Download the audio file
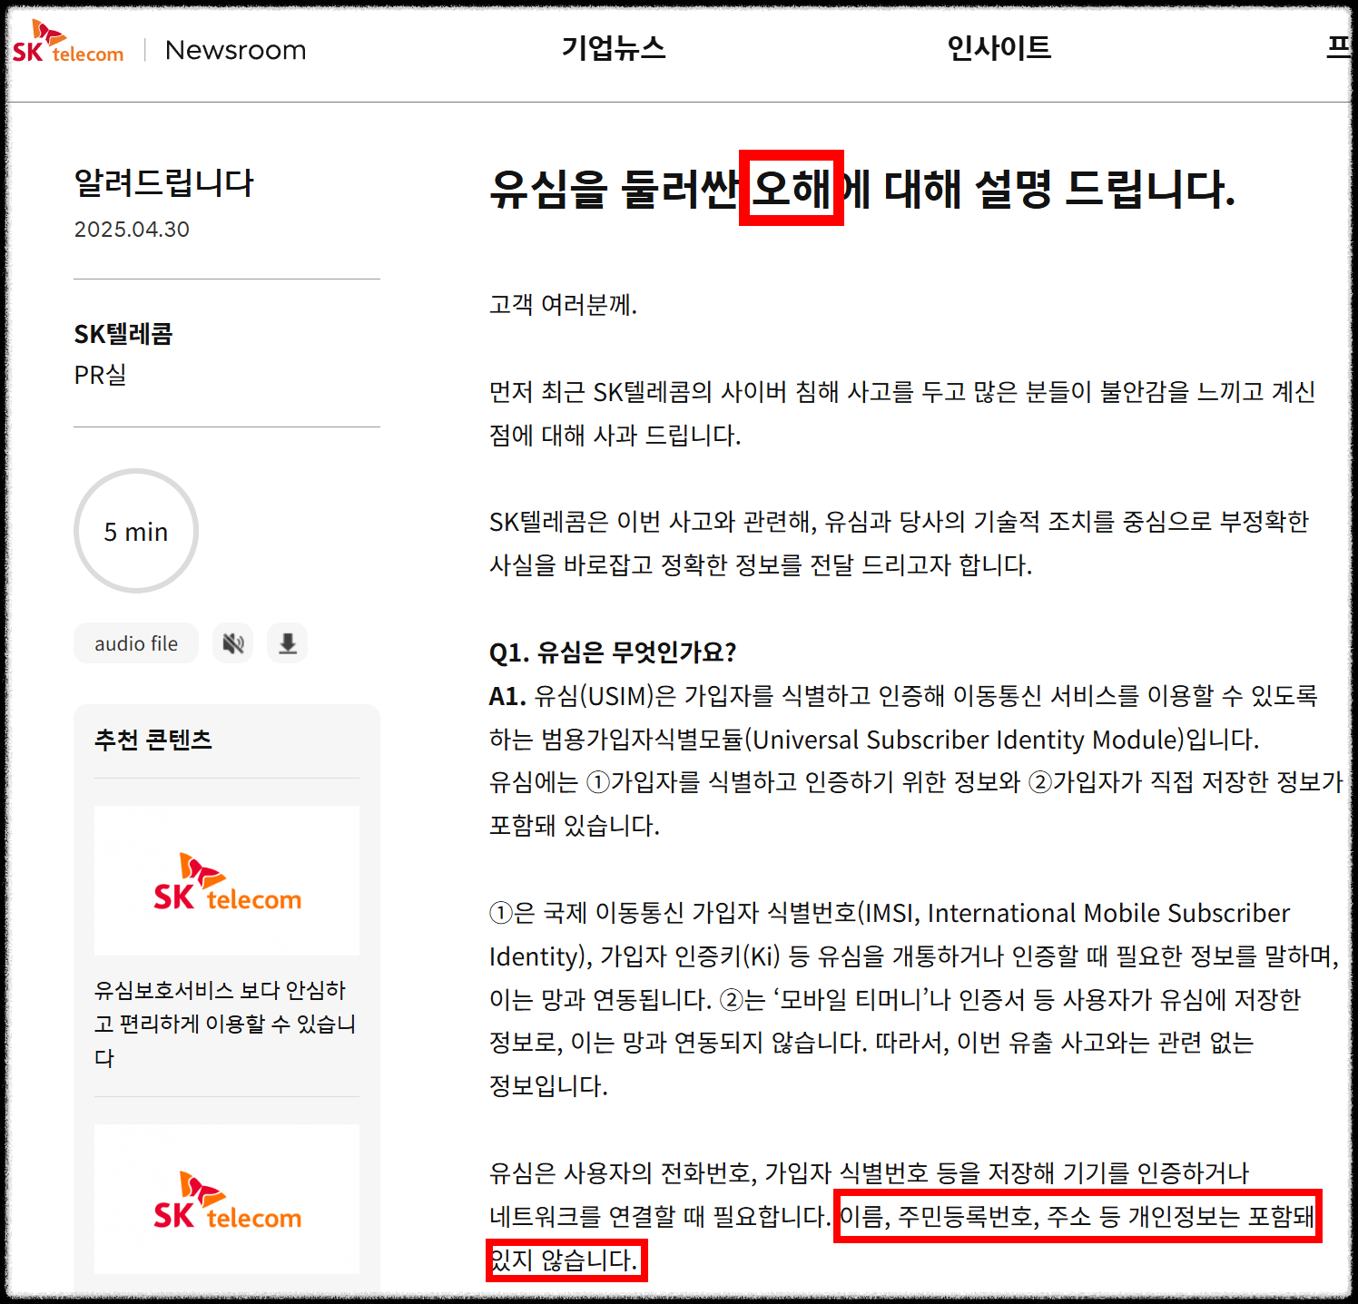The height and width of the screenshot is (1304, 1358). click(288, 643)
